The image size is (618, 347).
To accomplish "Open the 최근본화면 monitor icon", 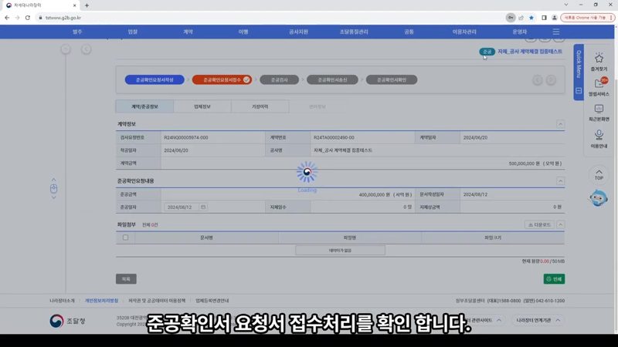I will [599, 109].
